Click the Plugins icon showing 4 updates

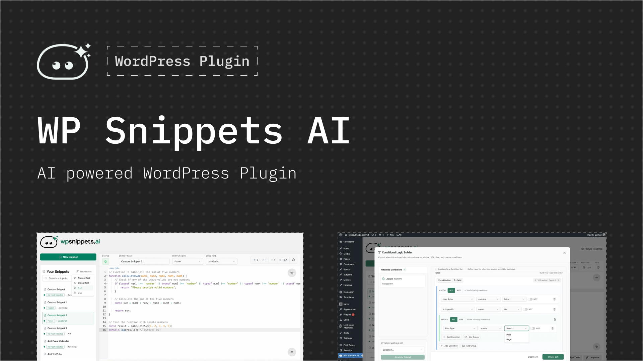[x=348, y=315]
